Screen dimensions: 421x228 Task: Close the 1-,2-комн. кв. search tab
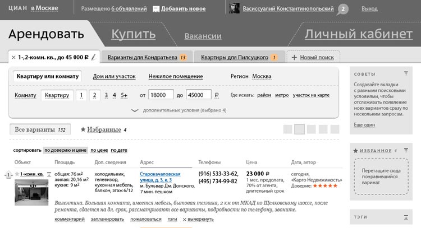[13, 57]
